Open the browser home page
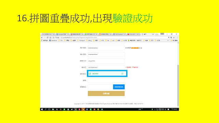 coord(50,38)
